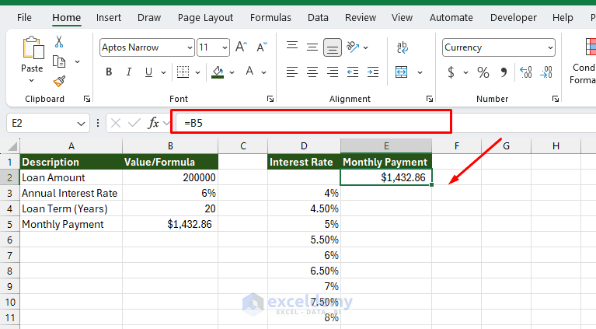This screenshot has height=329, width=596.
Task: Apply borders to the cell
Action: pos(183,72)
